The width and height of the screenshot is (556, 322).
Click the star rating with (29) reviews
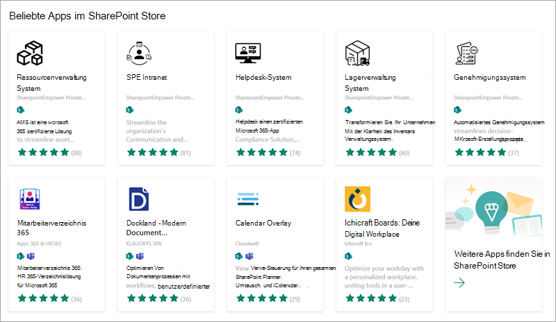(268, 298)
